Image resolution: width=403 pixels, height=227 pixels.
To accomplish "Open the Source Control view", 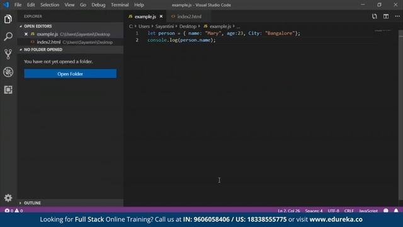I will 8,54.
